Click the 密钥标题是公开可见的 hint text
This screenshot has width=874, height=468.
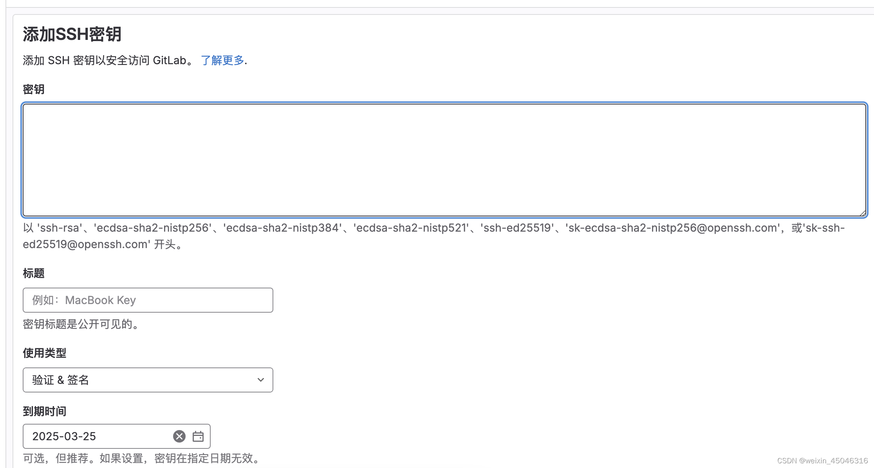[81, 324]
